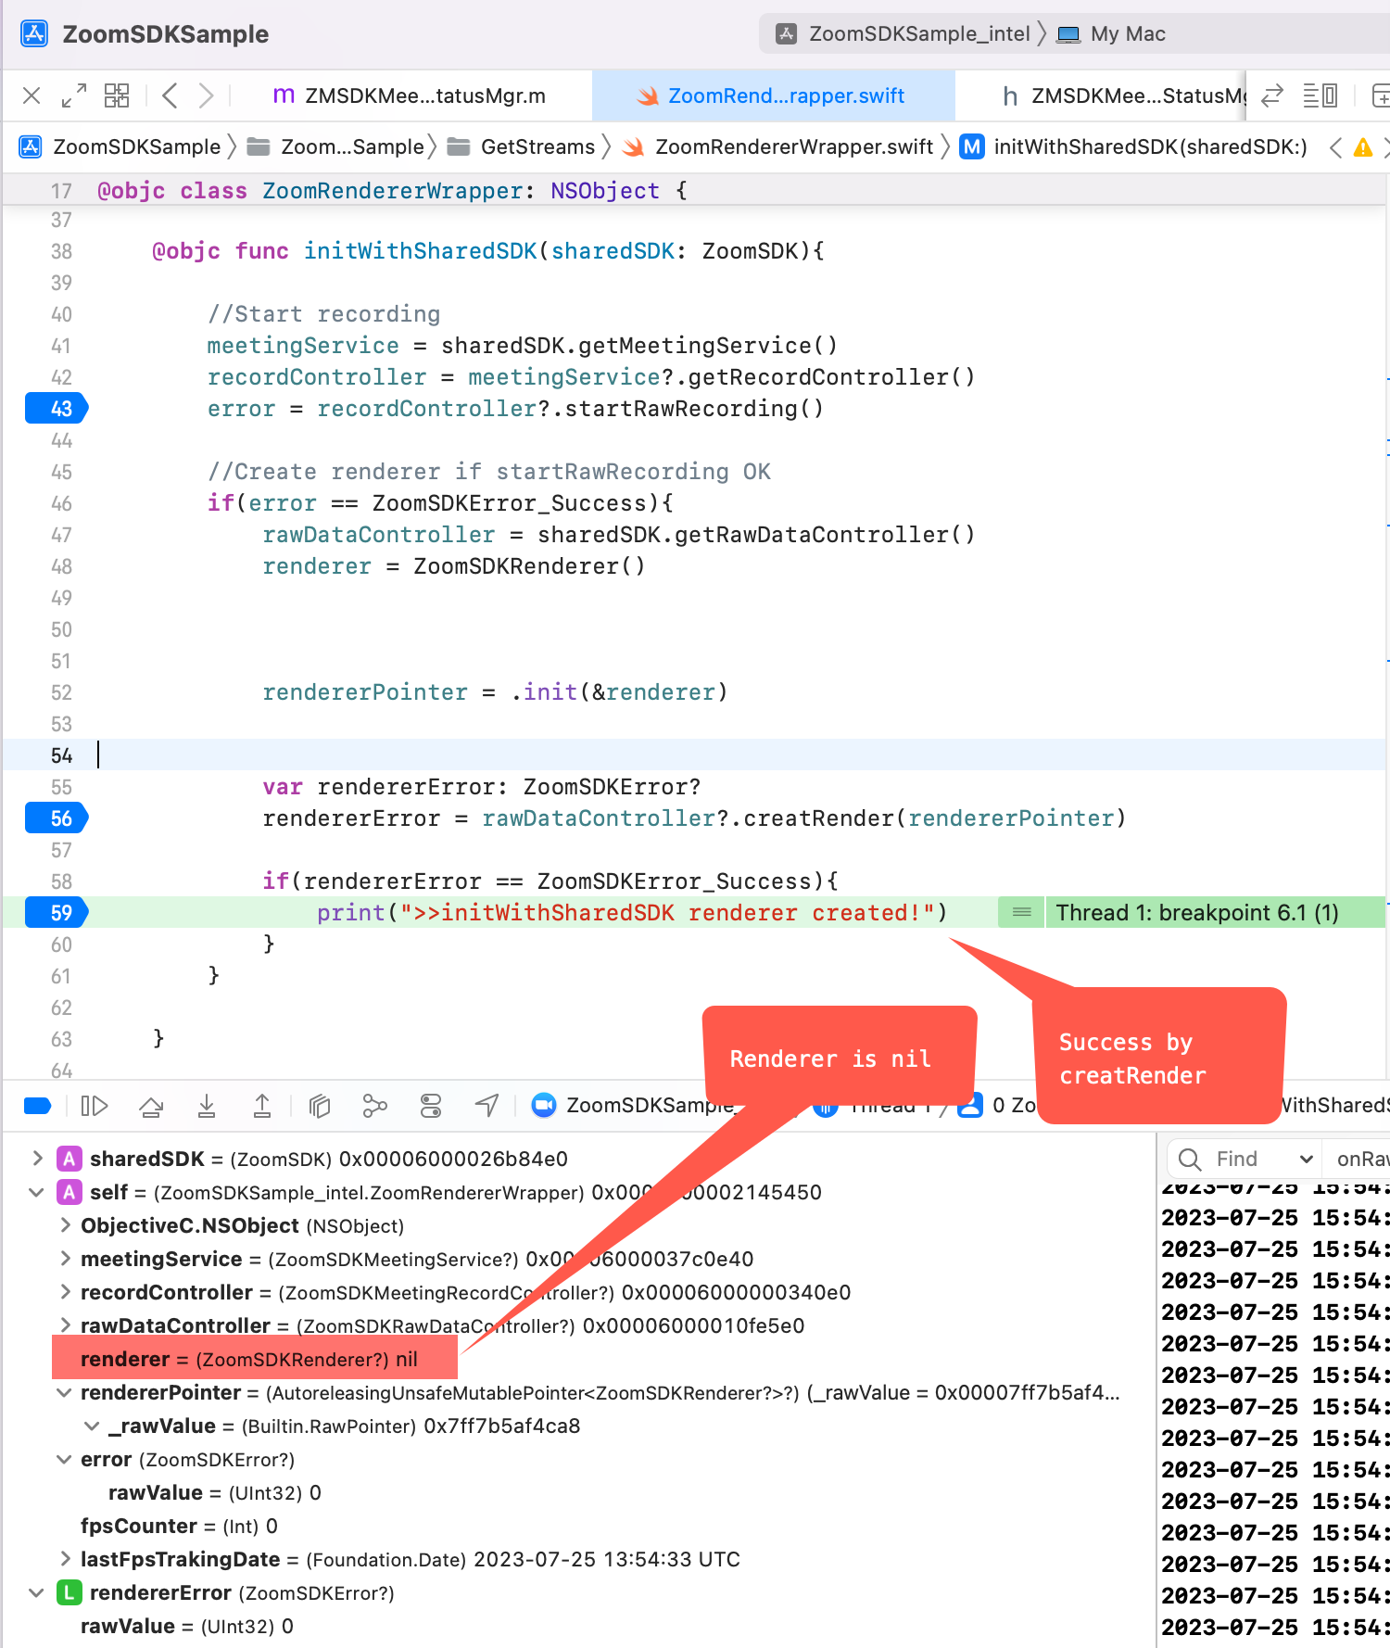Open the initWithSharedSDK(sharedSDK:) method breadcrumb

(x=1134, y=146)
